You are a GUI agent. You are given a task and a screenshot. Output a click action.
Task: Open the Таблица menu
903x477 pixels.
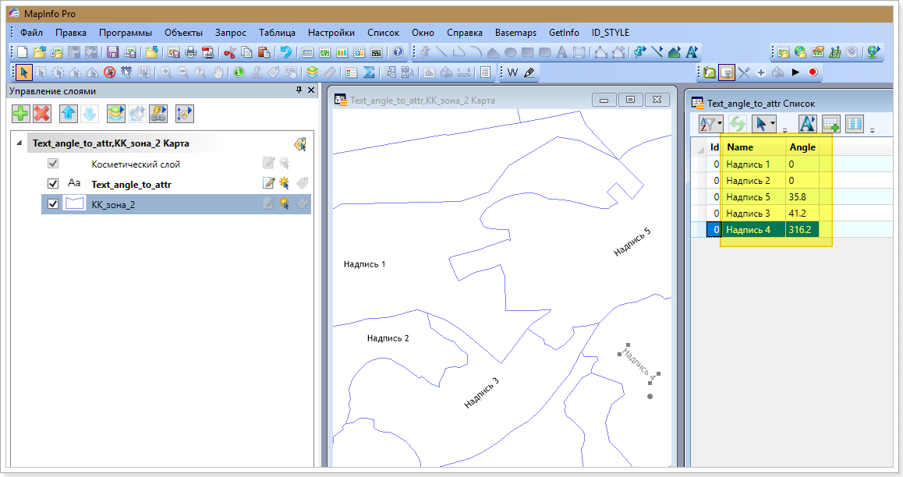click(277, 33)
